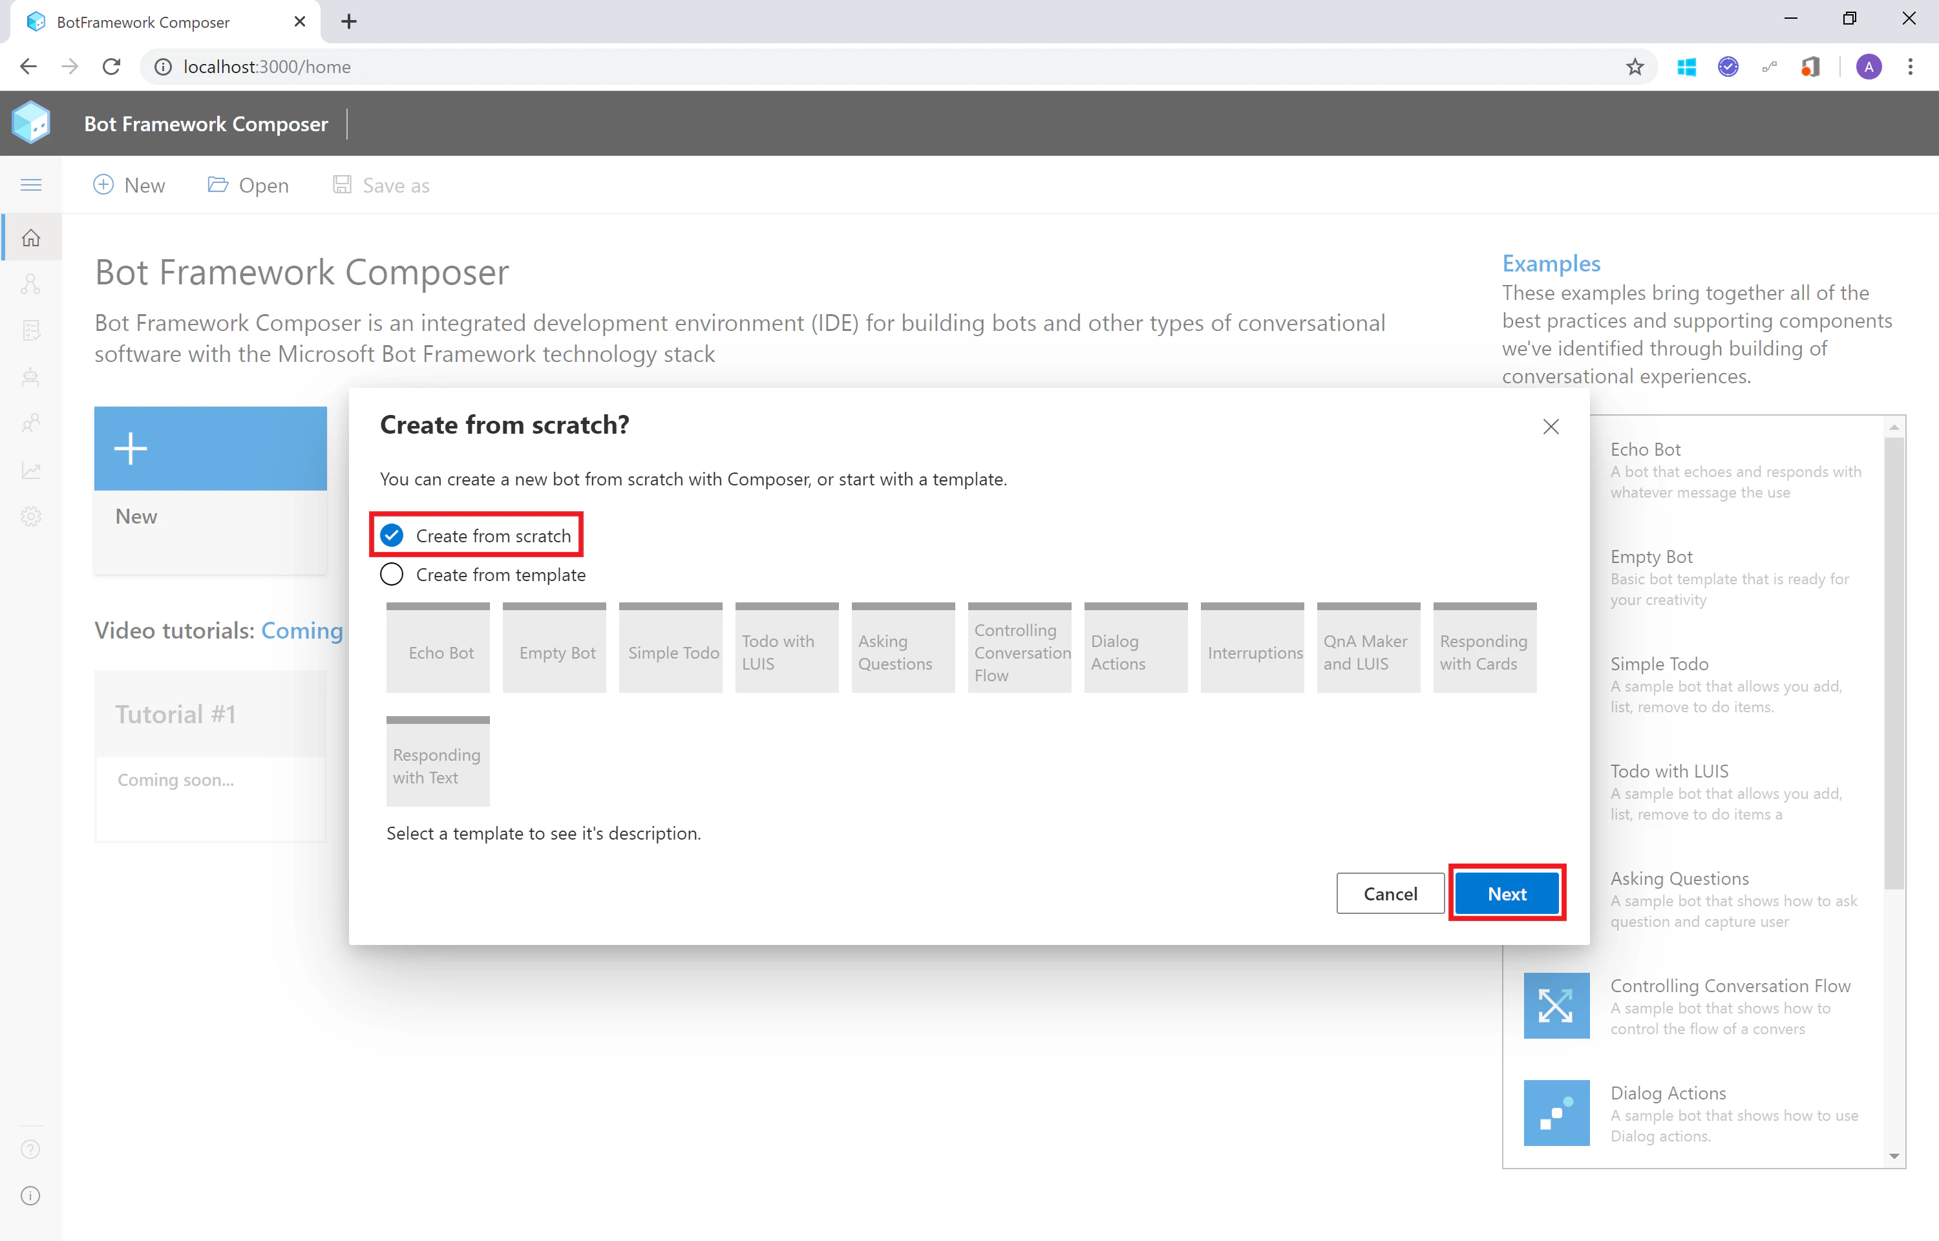Close the Create from scratch dialog
Screen dimensions: 1939x1241
[x=1551, y=427]
